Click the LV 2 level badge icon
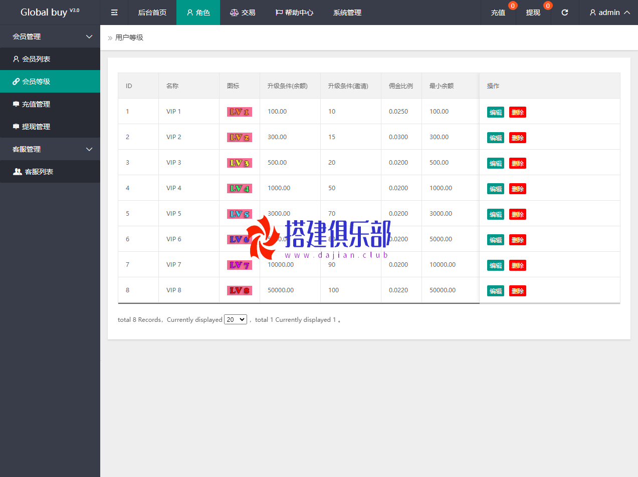Viewport: 638px width, 477px height. (240, 138)
